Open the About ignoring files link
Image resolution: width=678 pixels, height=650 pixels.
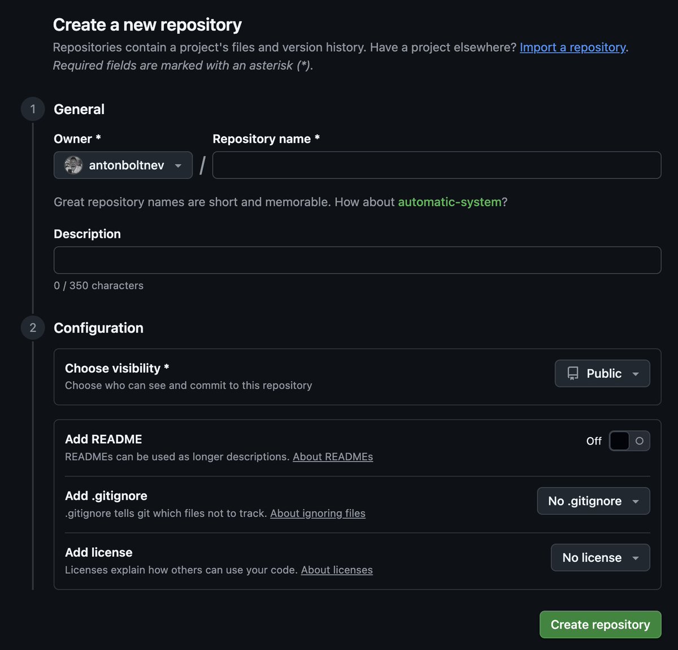(x=318, y=513)
